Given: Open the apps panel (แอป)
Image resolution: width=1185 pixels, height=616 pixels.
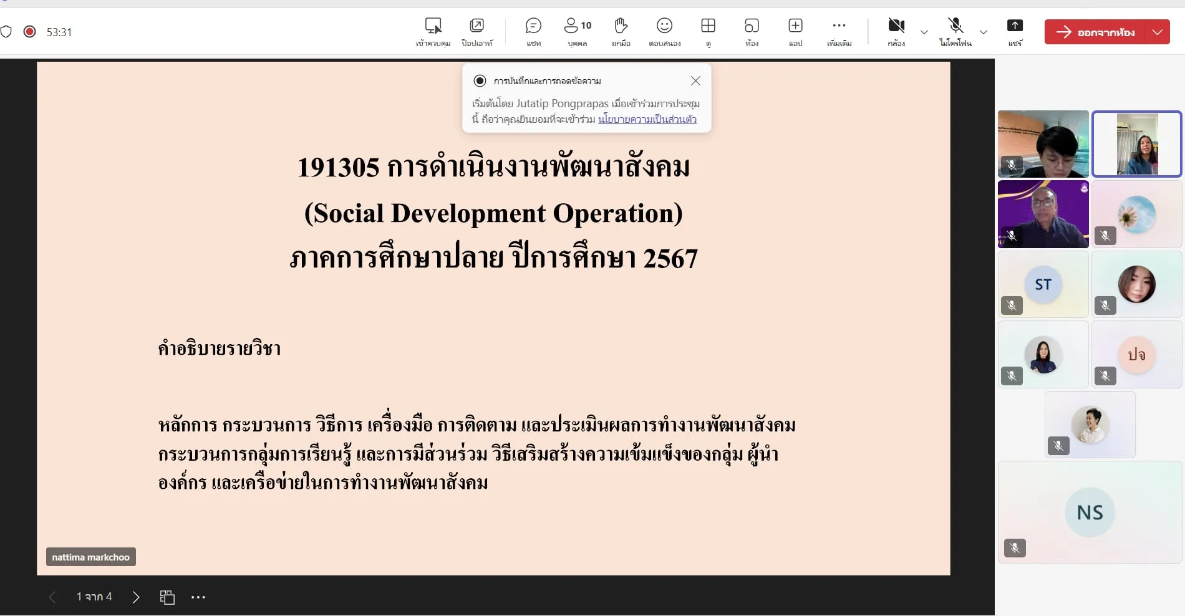Looking at the screenshot, I should click(795, 31).
